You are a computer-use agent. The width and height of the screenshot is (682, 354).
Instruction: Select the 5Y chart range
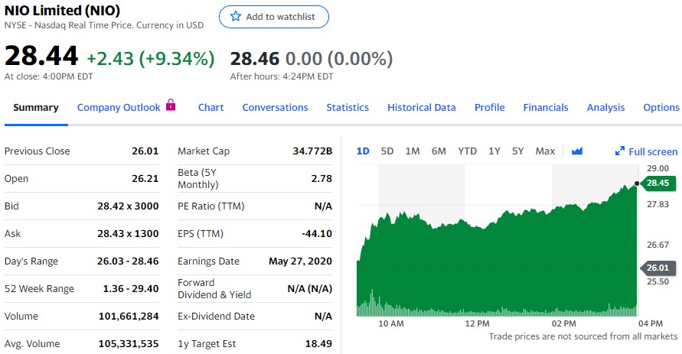[x=517, y=151]
